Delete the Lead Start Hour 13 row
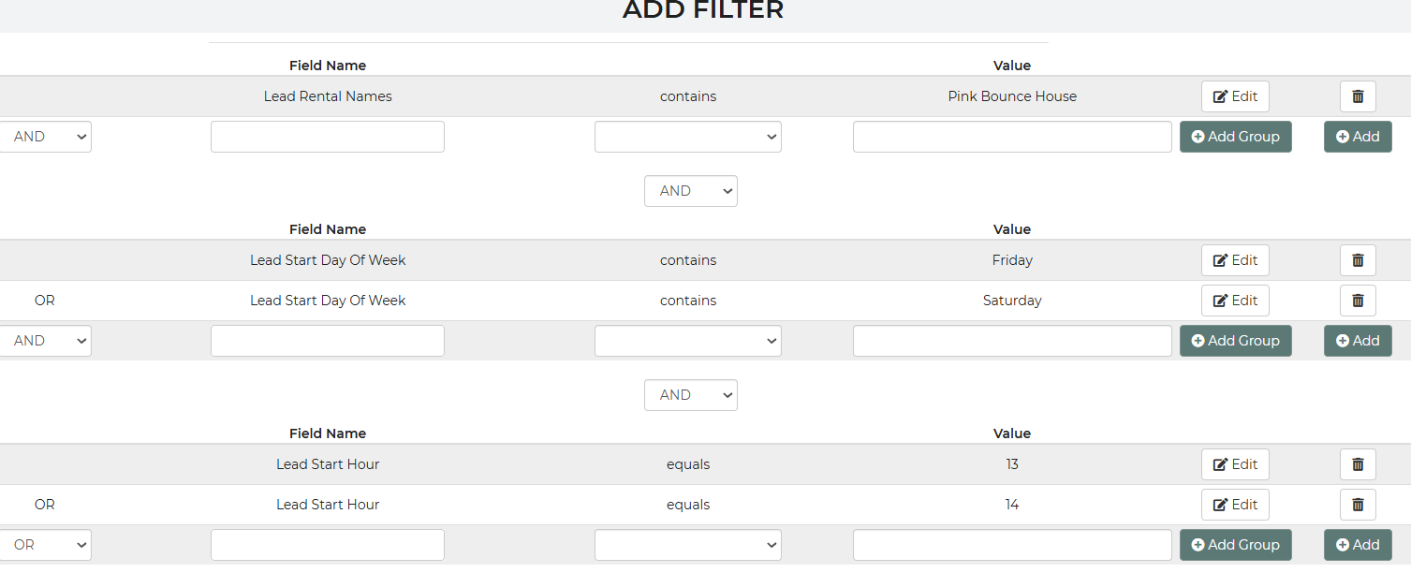Image resolution: width=1411 pixels, height=573 pixels. (1358, 464)
